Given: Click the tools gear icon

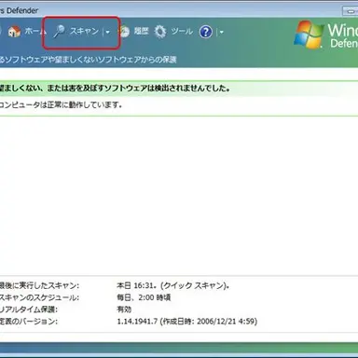Looking at the screenshot, I should (160, 32).
